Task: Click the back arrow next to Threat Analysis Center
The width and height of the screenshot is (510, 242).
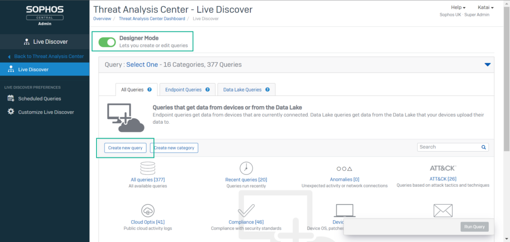Action: click(x=9, y=57)
